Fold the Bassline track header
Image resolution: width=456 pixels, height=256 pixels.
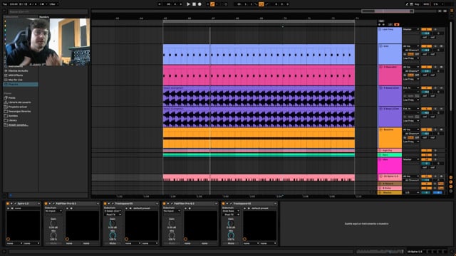pyautogui.click(x=380, y=129)
